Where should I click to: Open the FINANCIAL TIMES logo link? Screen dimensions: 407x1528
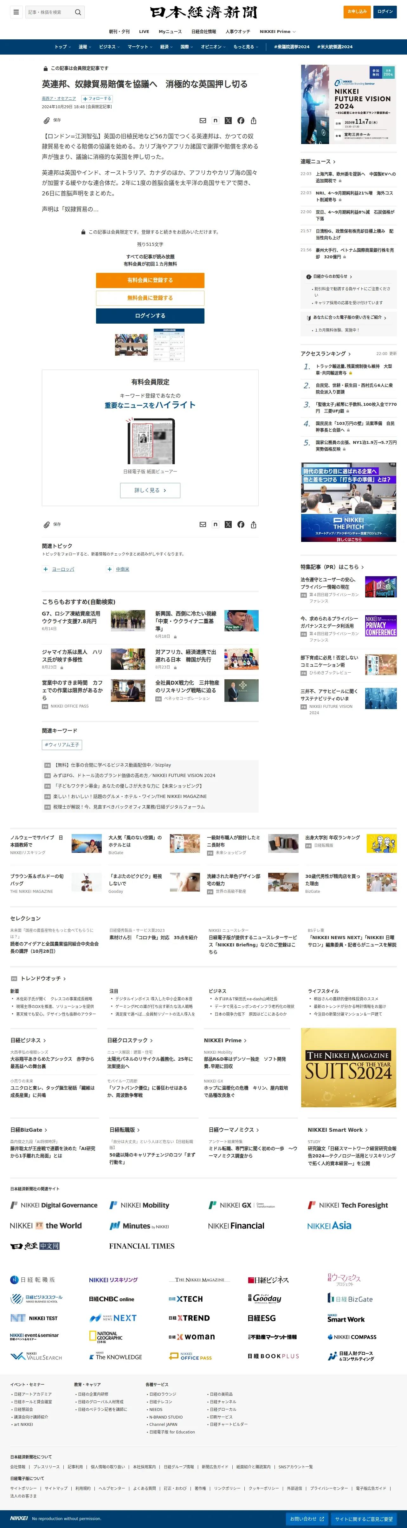142,1246
